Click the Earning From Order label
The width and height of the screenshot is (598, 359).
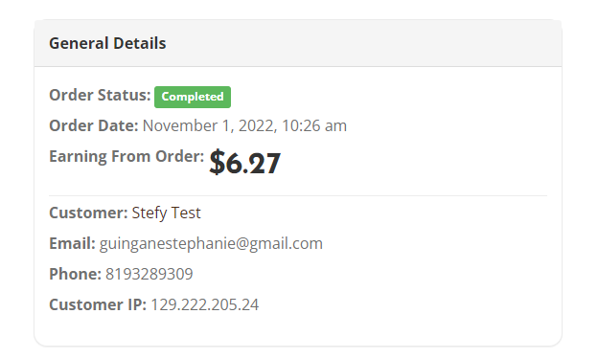126,157
